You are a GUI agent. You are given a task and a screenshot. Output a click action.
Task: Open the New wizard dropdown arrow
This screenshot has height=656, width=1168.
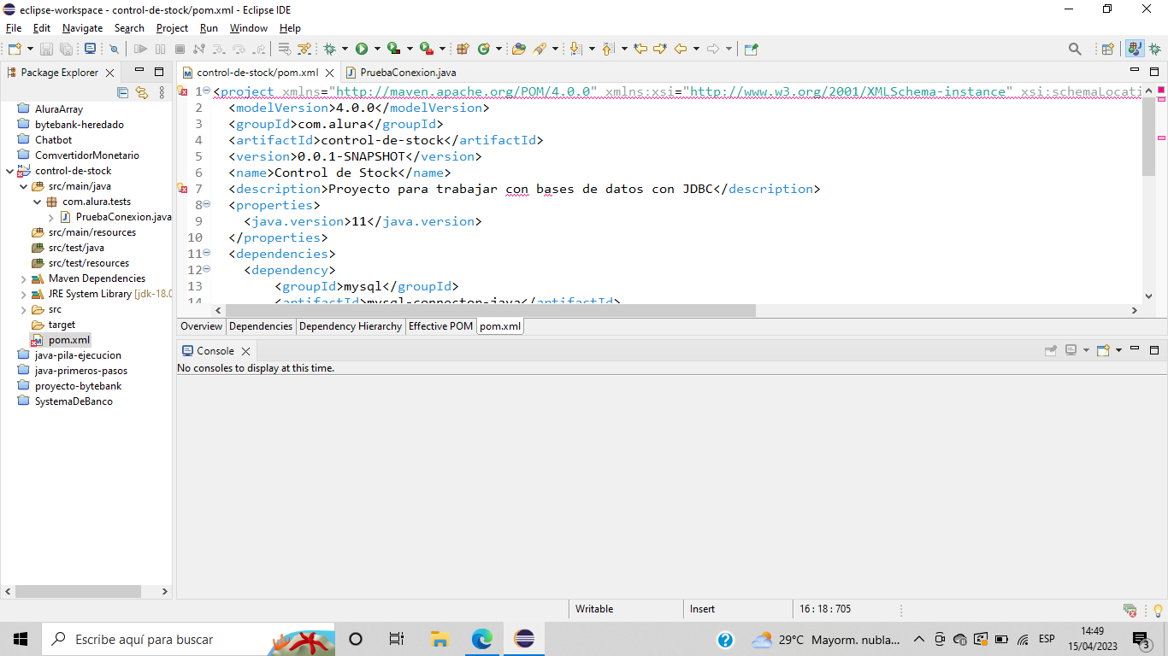click(x=29, y=50)
